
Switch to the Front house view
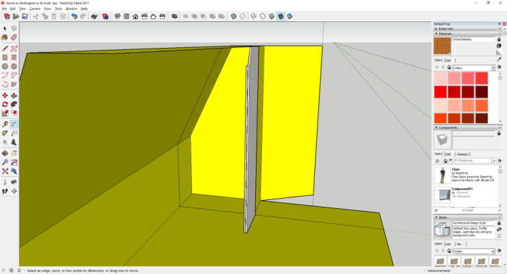pos(135,16)
